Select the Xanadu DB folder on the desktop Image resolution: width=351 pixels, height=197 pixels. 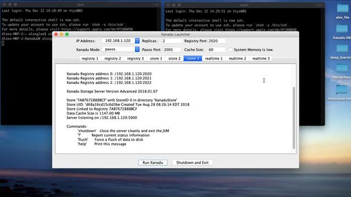pos(342,32)
